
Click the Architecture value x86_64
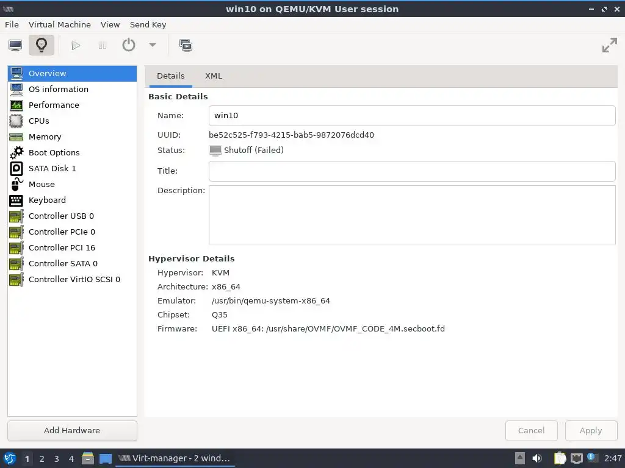(x=226, y=287)
